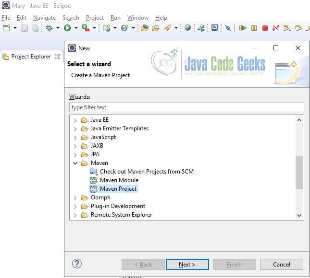Click the red Terminate stop icon
Screen dimensions: 310x278
click(265, 28)
